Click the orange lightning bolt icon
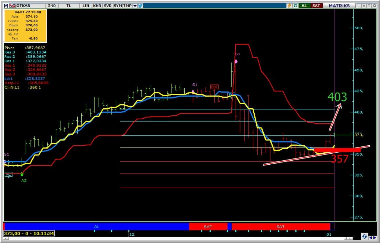 (289, 5)
